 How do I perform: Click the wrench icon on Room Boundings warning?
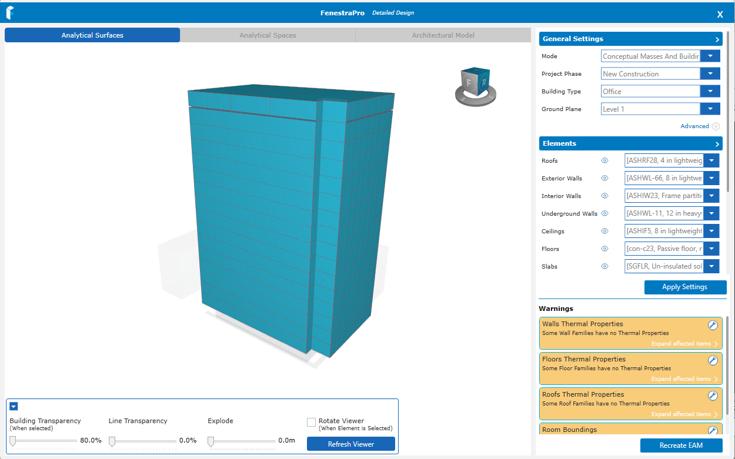(712, 430)
